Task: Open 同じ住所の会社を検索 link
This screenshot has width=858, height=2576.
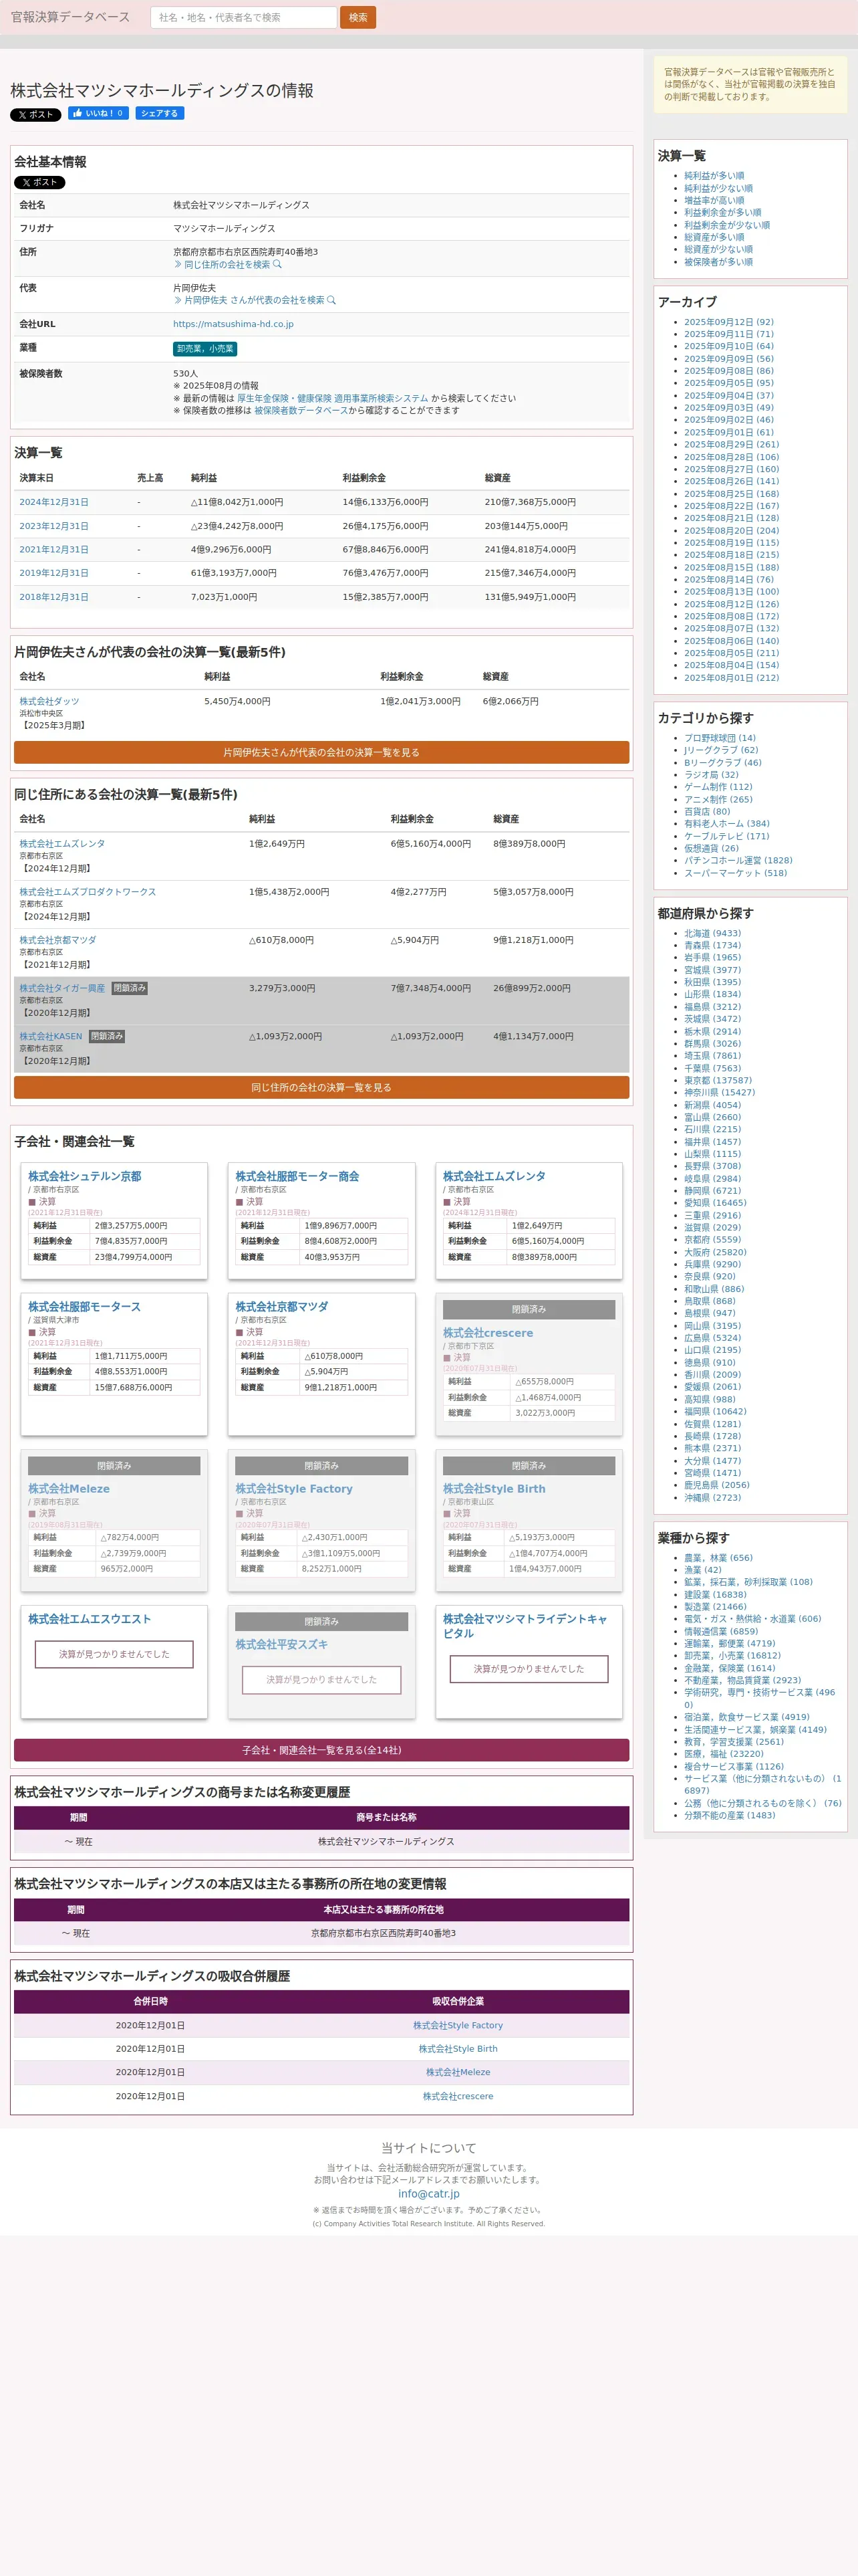Action: (x=228, y=265)
